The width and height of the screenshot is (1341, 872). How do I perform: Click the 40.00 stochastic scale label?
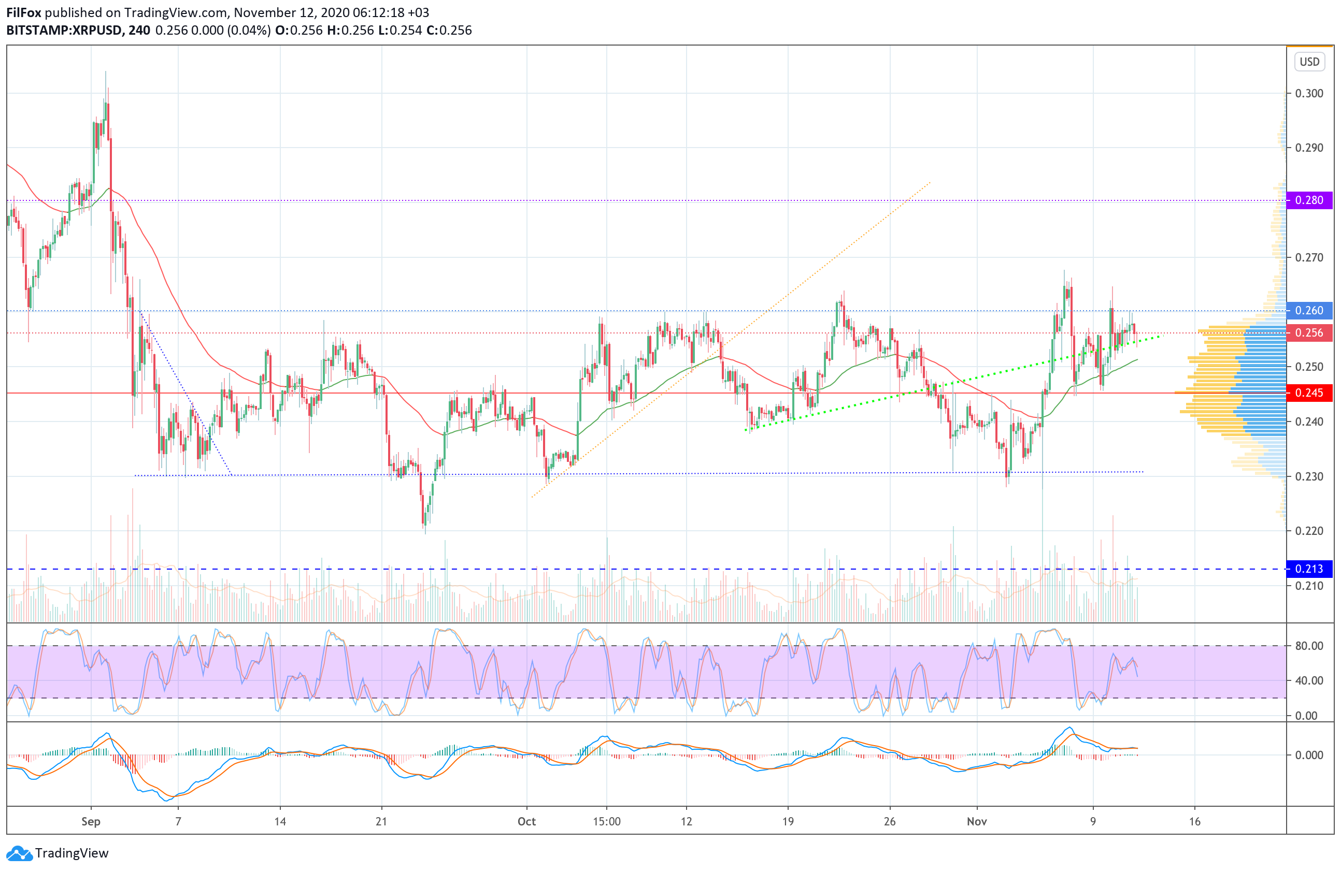[x=1309, y=680]
